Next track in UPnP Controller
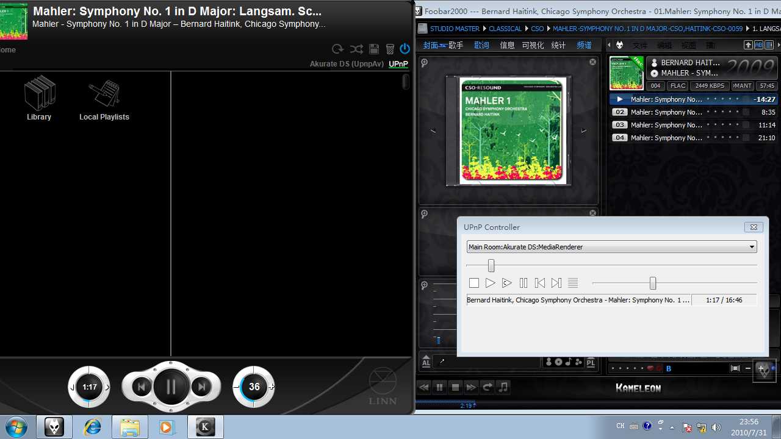Image resolution: width=781 pixels, height=439 pixels. click(x=556, y=283)
